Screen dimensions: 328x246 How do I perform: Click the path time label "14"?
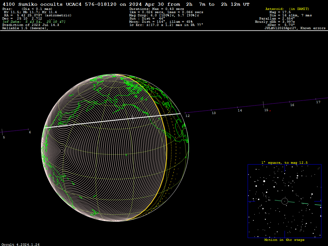240,111
